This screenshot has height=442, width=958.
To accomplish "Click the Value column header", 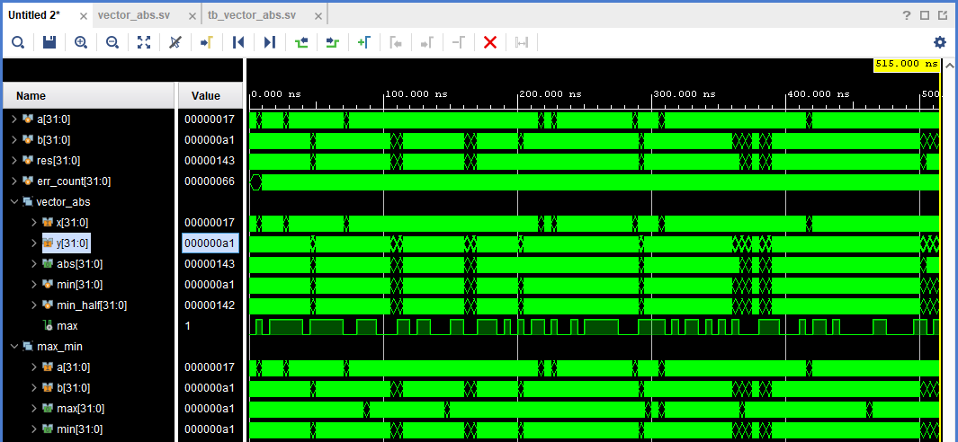I will pos(206,96).
